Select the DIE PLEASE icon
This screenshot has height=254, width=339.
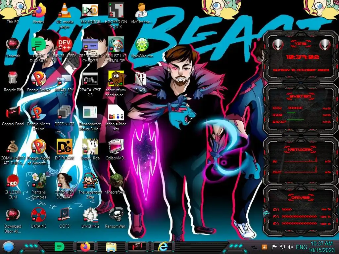click(65, 150)
